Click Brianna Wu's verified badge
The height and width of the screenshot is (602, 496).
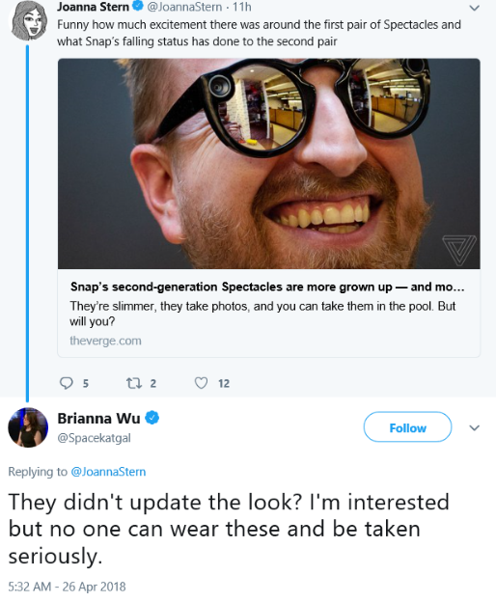pyautogui.click(x=152, y=418)
